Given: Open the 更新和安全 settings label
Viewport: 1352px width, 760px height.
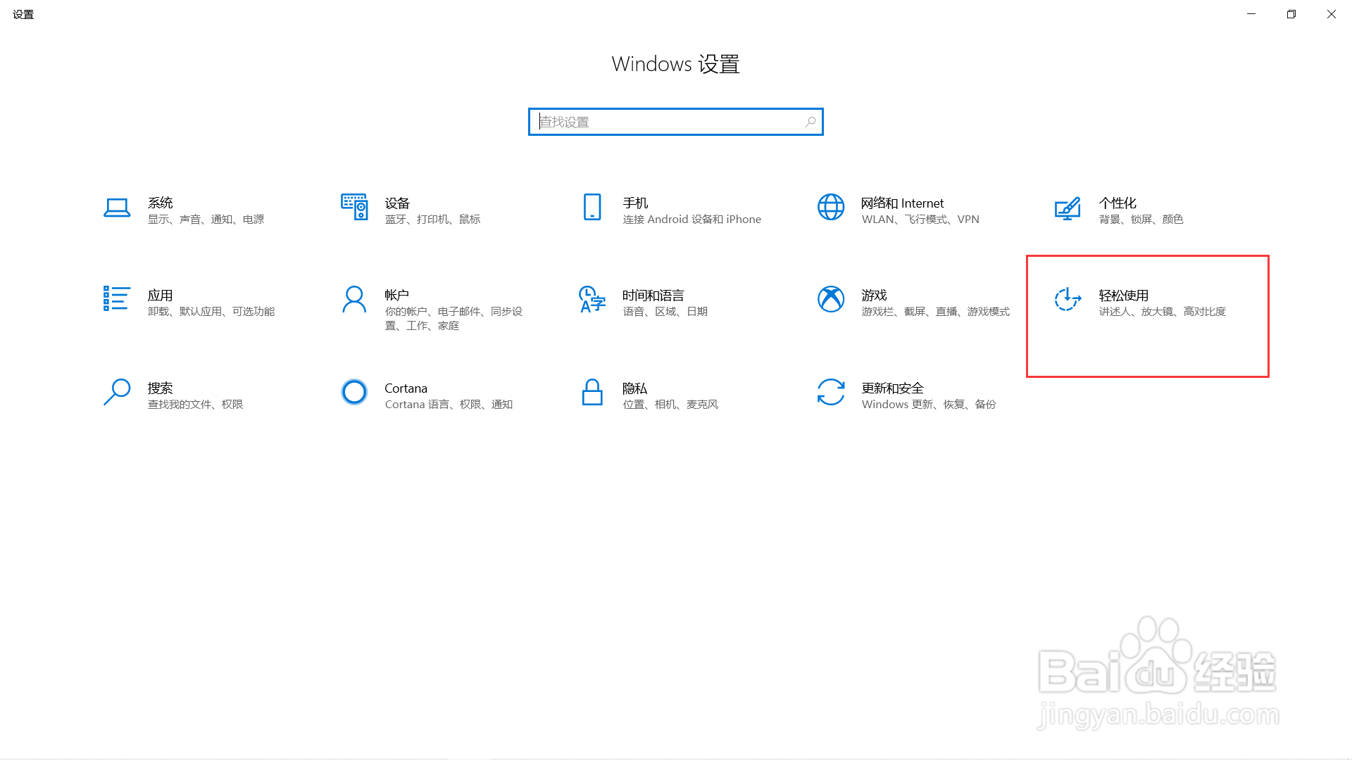Looking at the screenshot, I should [892, 388].
